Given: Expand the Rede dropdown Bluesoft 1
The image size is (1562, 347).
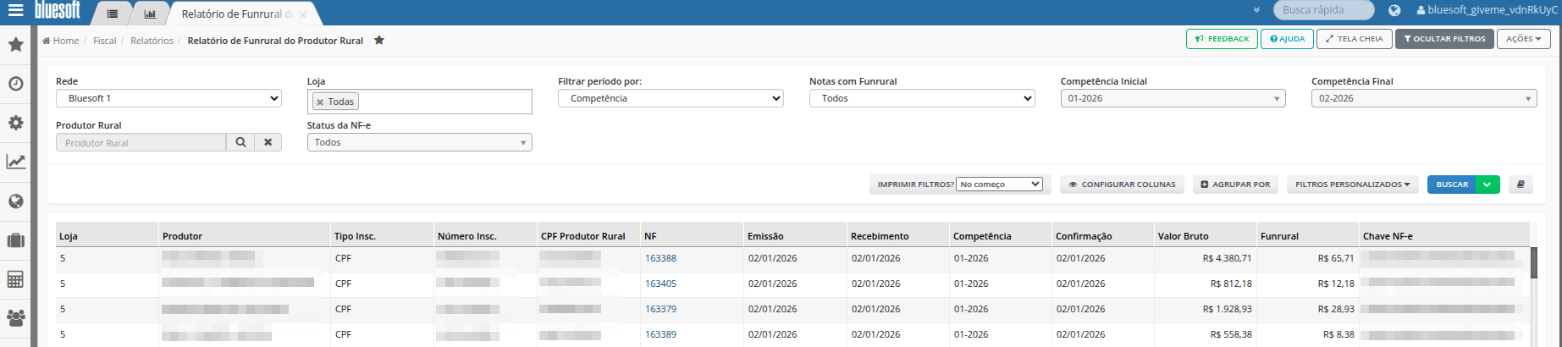Looking at the screenshot, I should (x=169, y=98).
